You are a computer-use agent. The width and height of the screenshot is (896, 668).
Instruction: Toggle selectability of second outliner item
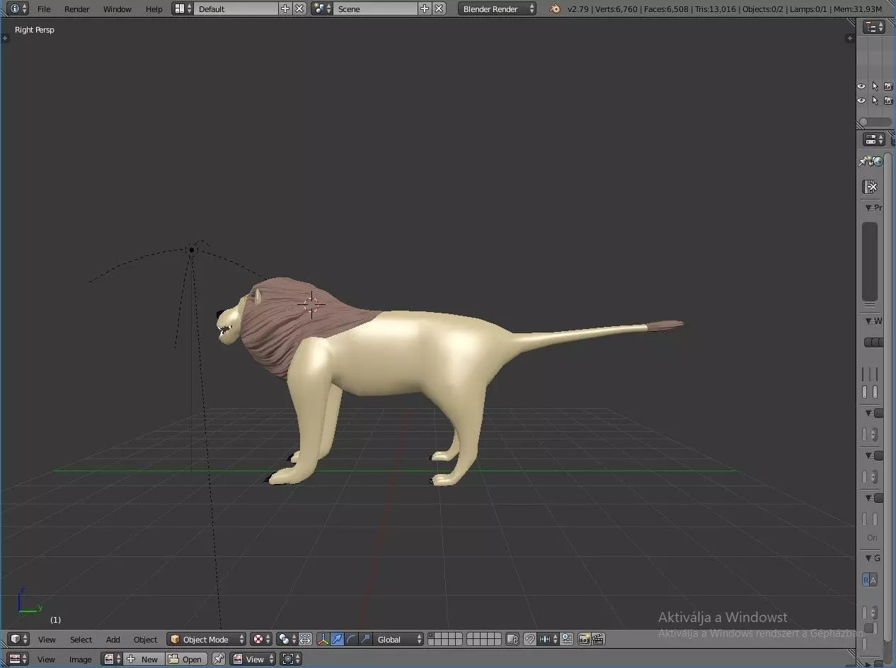click(x=875, y=100)
